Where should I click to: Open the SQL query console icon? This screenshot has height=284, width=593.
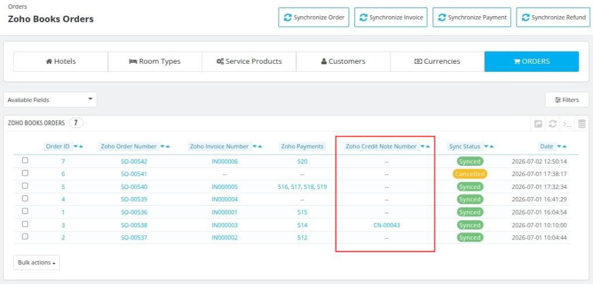pyautogui.click(x=567, y=123)
